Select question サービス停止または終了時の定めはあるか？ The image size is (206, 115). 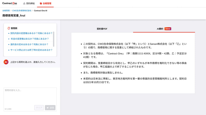click(31, 50)
